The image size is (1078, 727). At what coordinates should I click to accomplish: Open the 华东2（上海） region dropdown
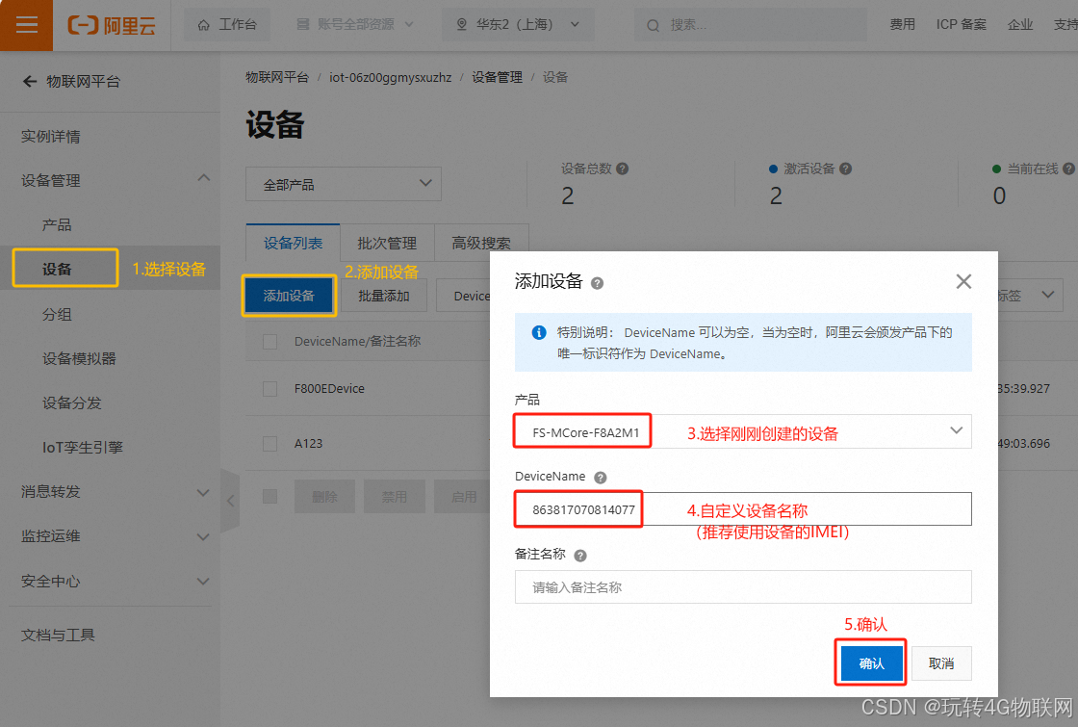click(x=518, y=25)
